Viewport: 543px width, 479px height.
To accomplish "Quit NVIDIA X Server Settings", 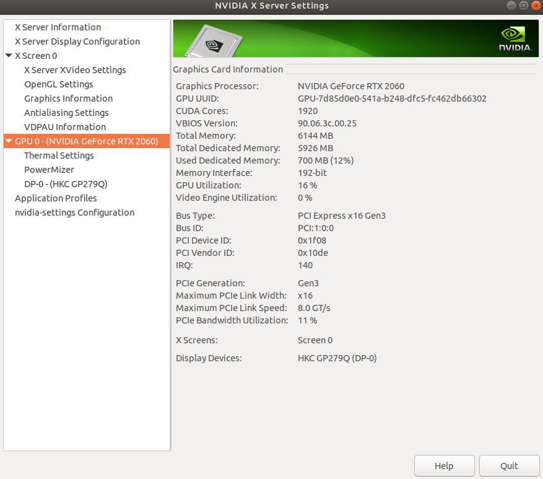I will coord(509,466).
